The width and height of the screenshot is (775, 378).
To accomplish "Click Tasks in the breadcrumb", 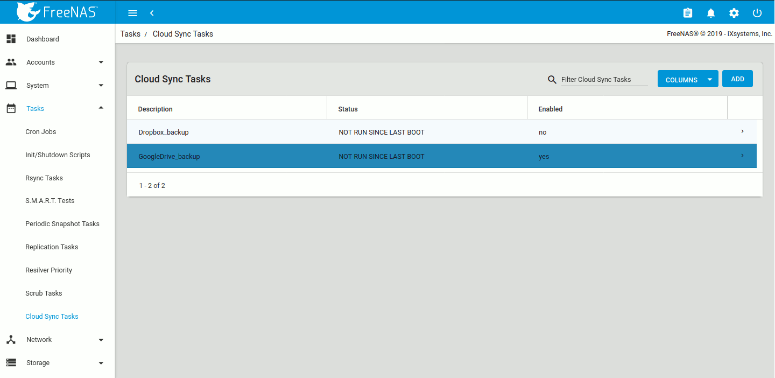I will pos(130,34).
